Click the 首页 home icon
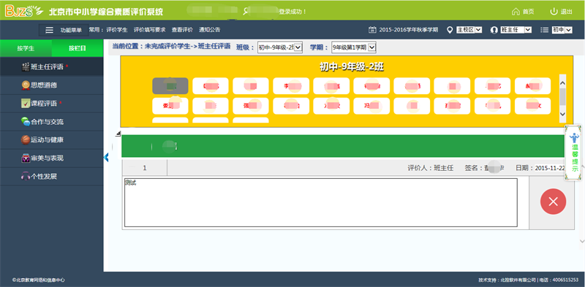 pyautogui.click(x=516, y=12)
